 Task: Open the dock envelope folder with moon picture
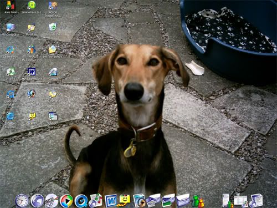pos(168,200)
